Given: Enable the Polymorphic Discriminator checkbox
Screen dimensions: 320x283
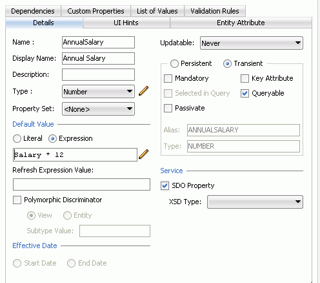Looking at the screenshot, I should click(x=17, y=200).
